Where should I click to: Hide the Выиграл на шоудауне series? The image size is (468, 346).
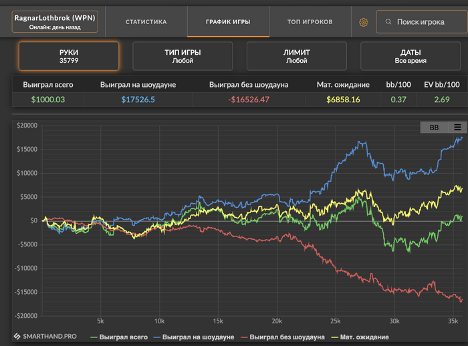[195, 337]
